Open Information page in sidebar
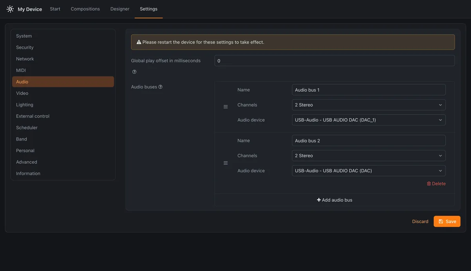 63,173
